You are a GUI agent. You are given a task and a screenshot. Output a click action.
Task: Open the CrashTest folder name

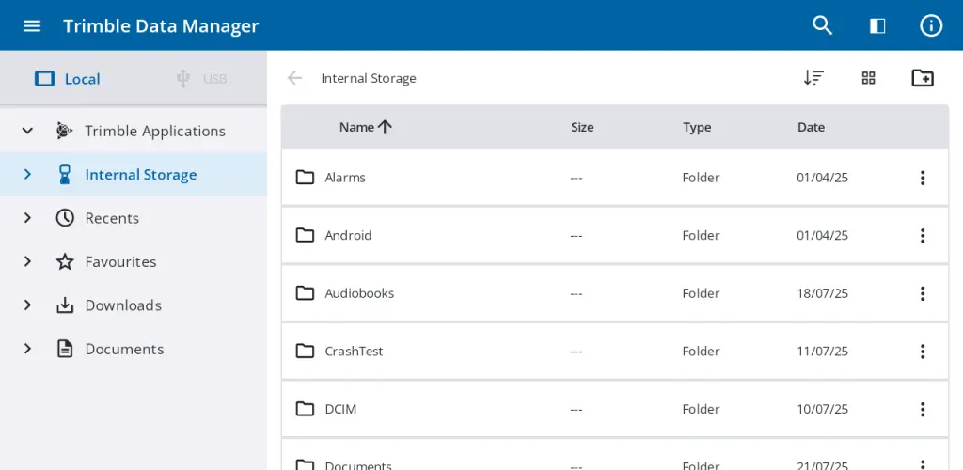(354, 352)
